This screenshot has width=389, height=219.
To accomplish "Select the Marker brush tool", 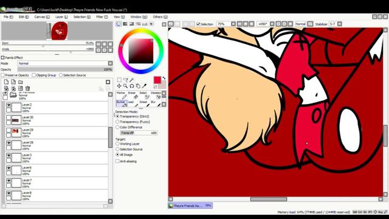I will point(122,95).
